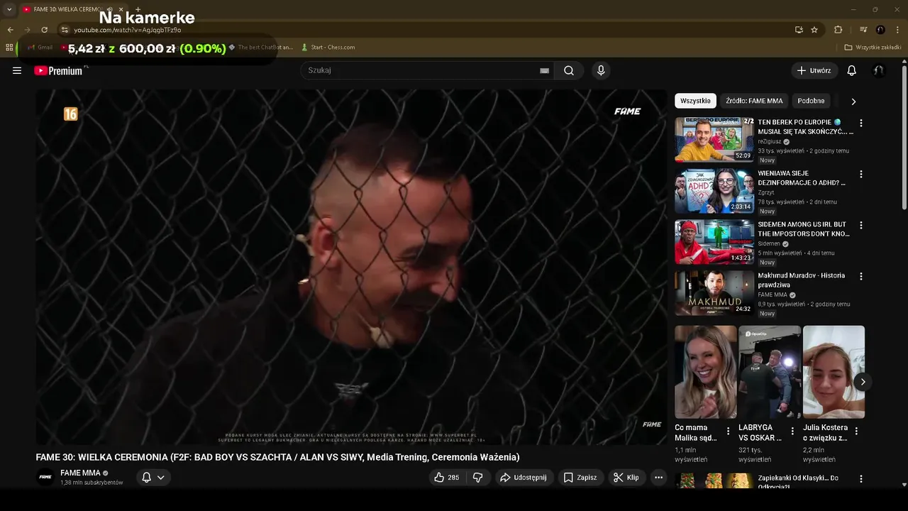Go to the YouTube Premium home logo
908x511 pixels.
[x=58, y=70]
